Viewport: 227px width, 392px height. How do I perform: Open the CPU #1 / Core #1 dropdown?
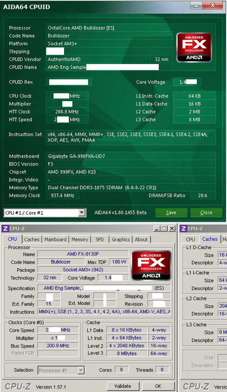(82, 213)
